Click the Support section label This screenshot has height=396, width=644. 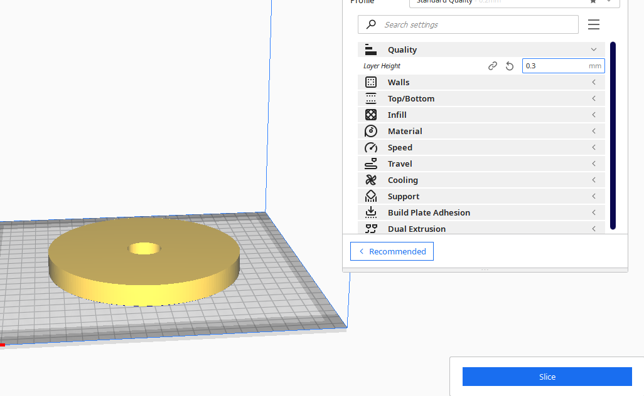pyautogui.click(x=404, y=197)
